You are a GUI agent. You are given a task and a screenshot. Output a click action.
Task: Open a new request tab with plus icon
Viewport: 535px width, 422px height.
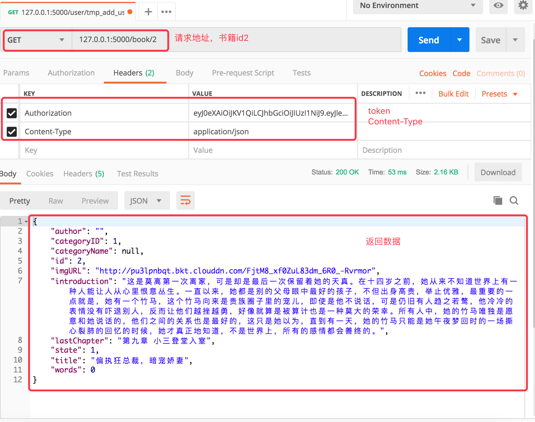[148, 12]
